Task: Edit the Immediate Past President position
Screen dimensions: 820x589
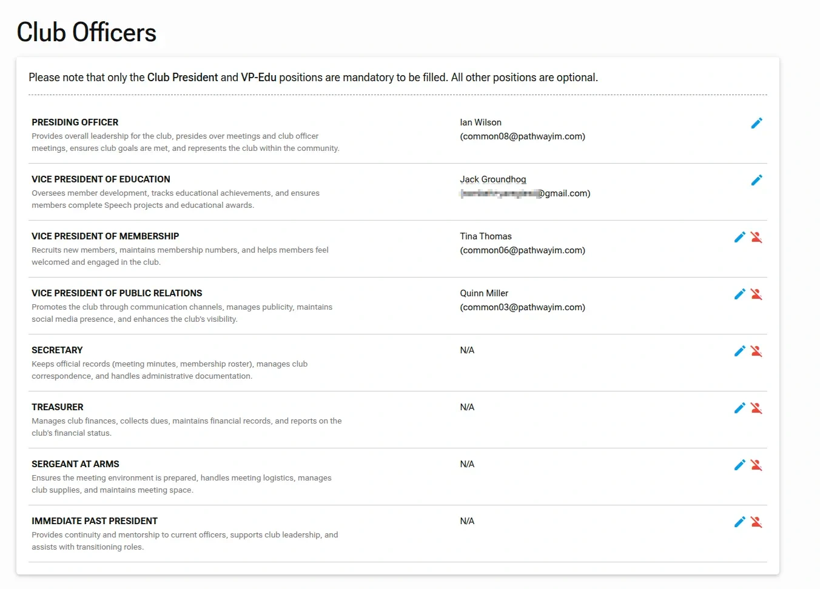Action: click(739, 522)
